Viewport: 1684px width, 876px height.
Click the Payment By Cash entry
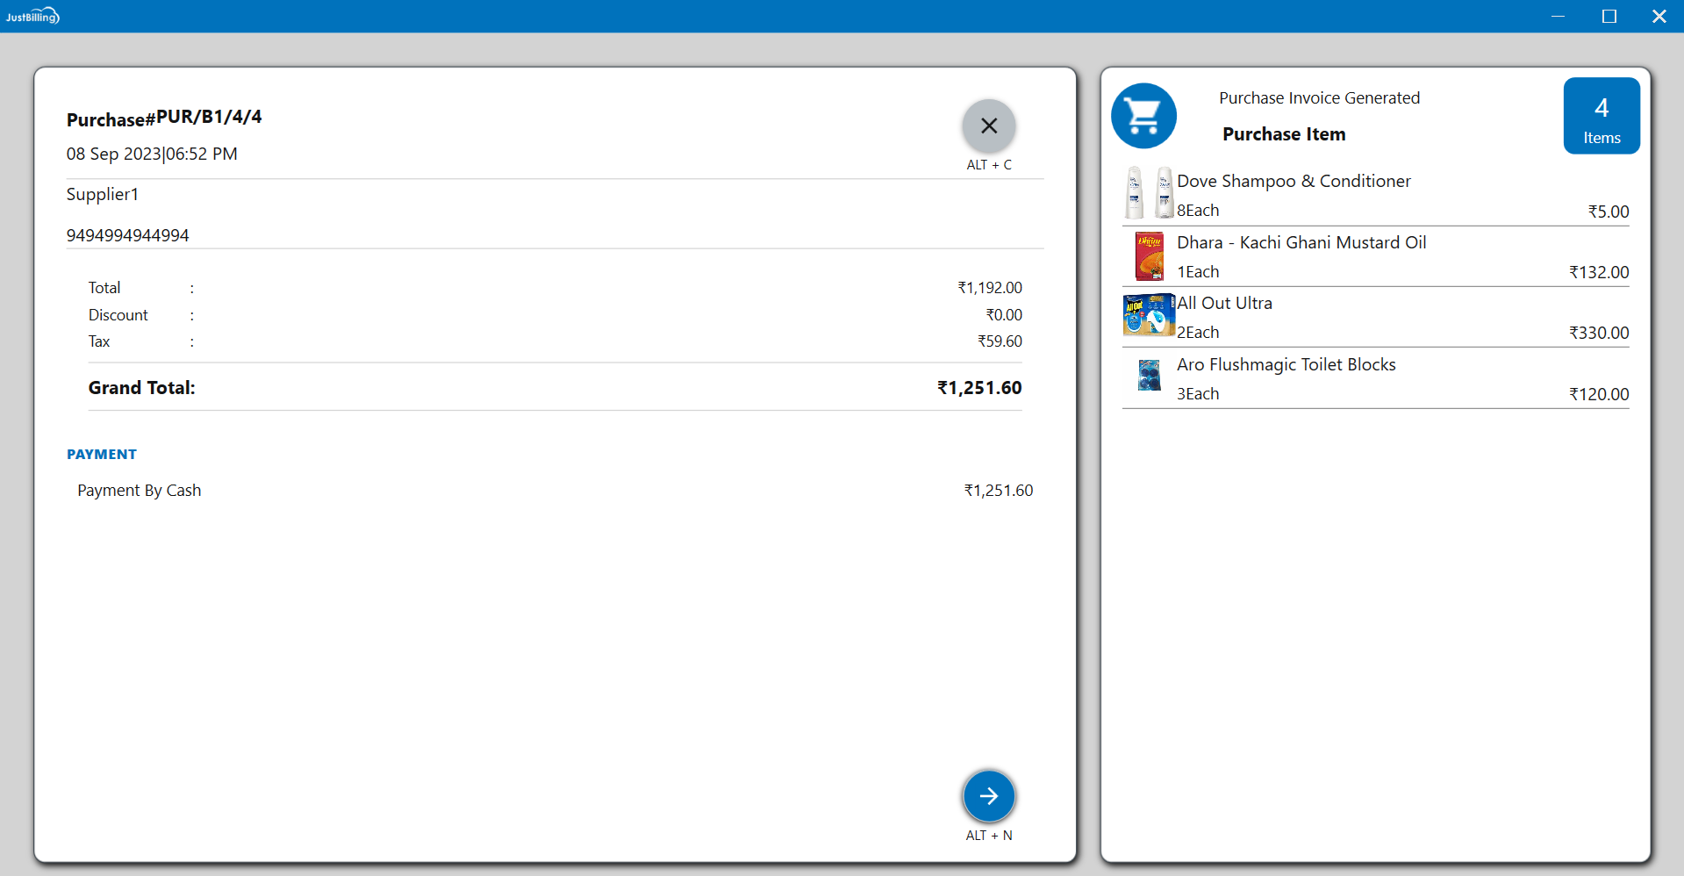(140, 491)
